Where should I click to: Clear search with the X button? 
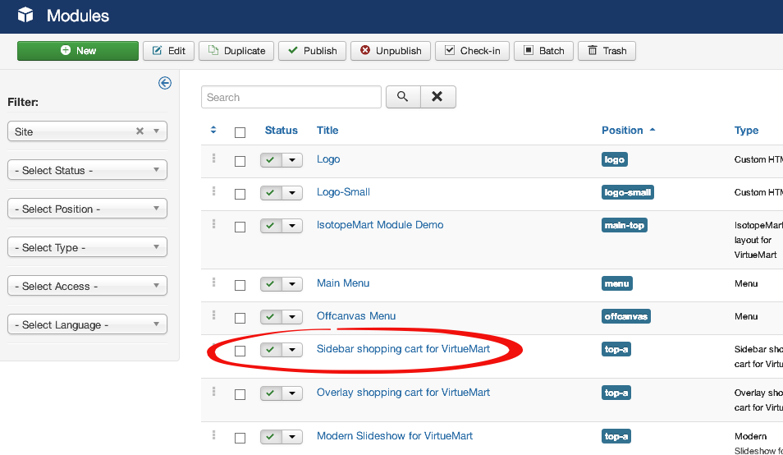tap(437, 97)
